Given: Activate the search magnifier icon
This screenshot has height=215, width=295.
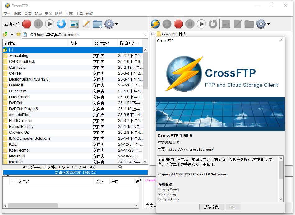Looking at the screenshot, I should point(120,167).
